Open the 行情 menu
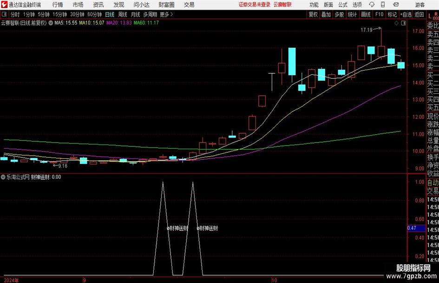The width and height of the screenshot is (439, 283). [x=58, y=5]
